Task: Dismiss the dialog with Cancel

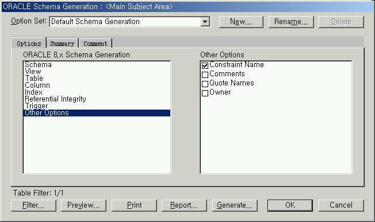Action: point(341,205)
